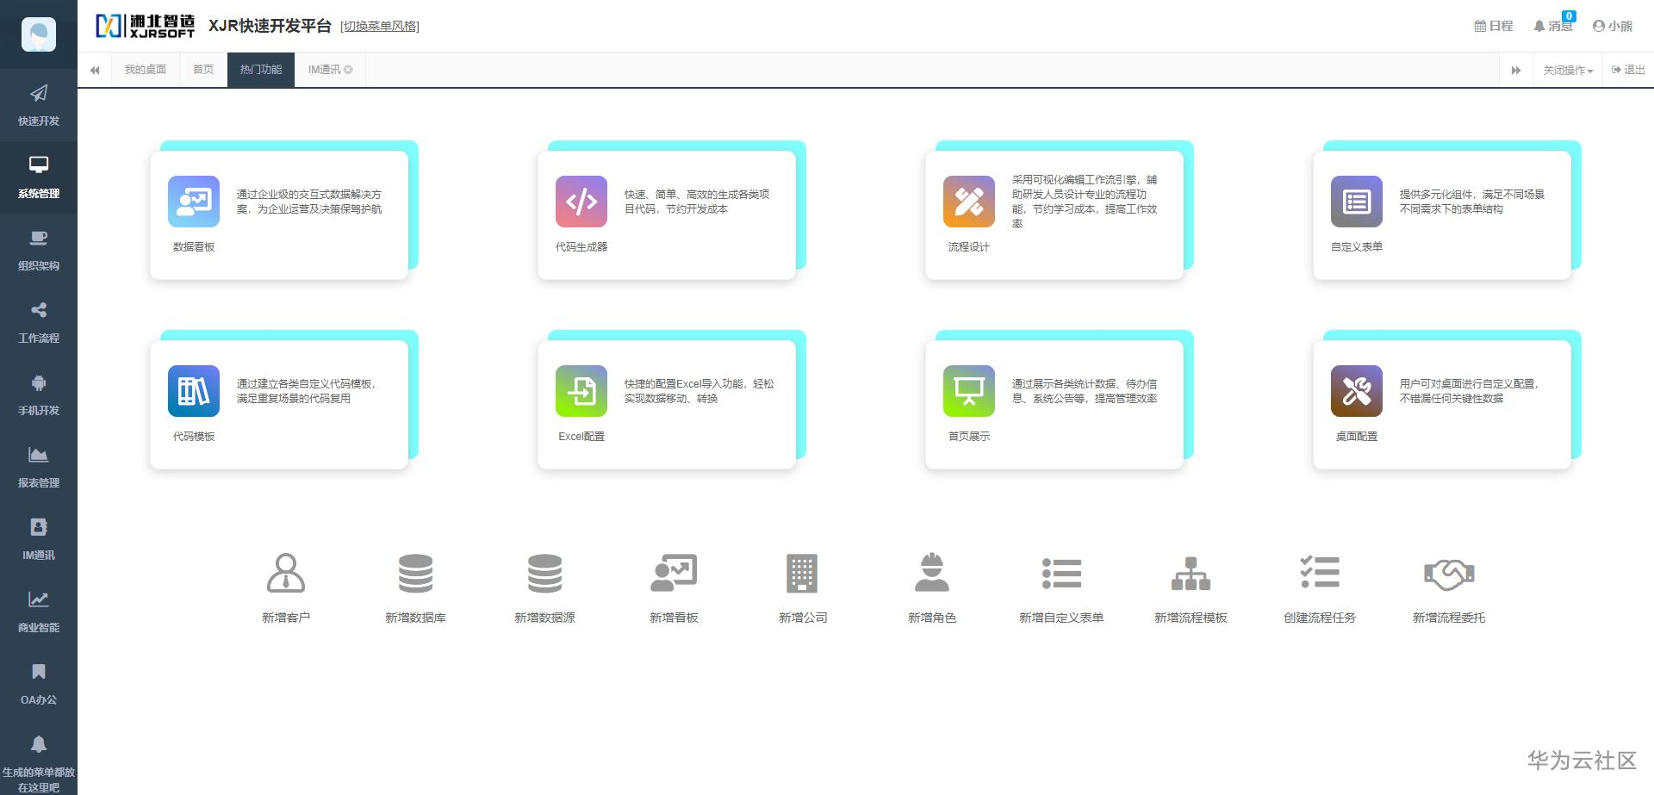Click the 新增客户 person icon
This screenshot has height=795, width=1654.
(x=286, y=574)
